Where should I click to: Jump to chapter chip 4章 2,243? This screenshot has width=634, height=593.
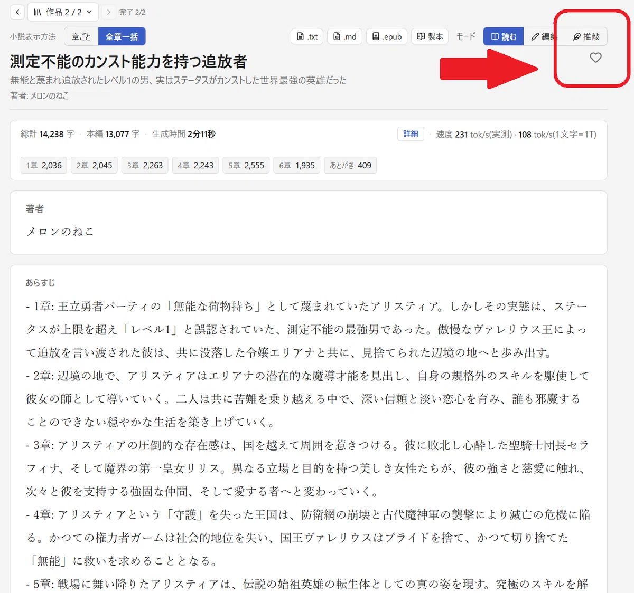pyautogui.click(x=195, y=165)
